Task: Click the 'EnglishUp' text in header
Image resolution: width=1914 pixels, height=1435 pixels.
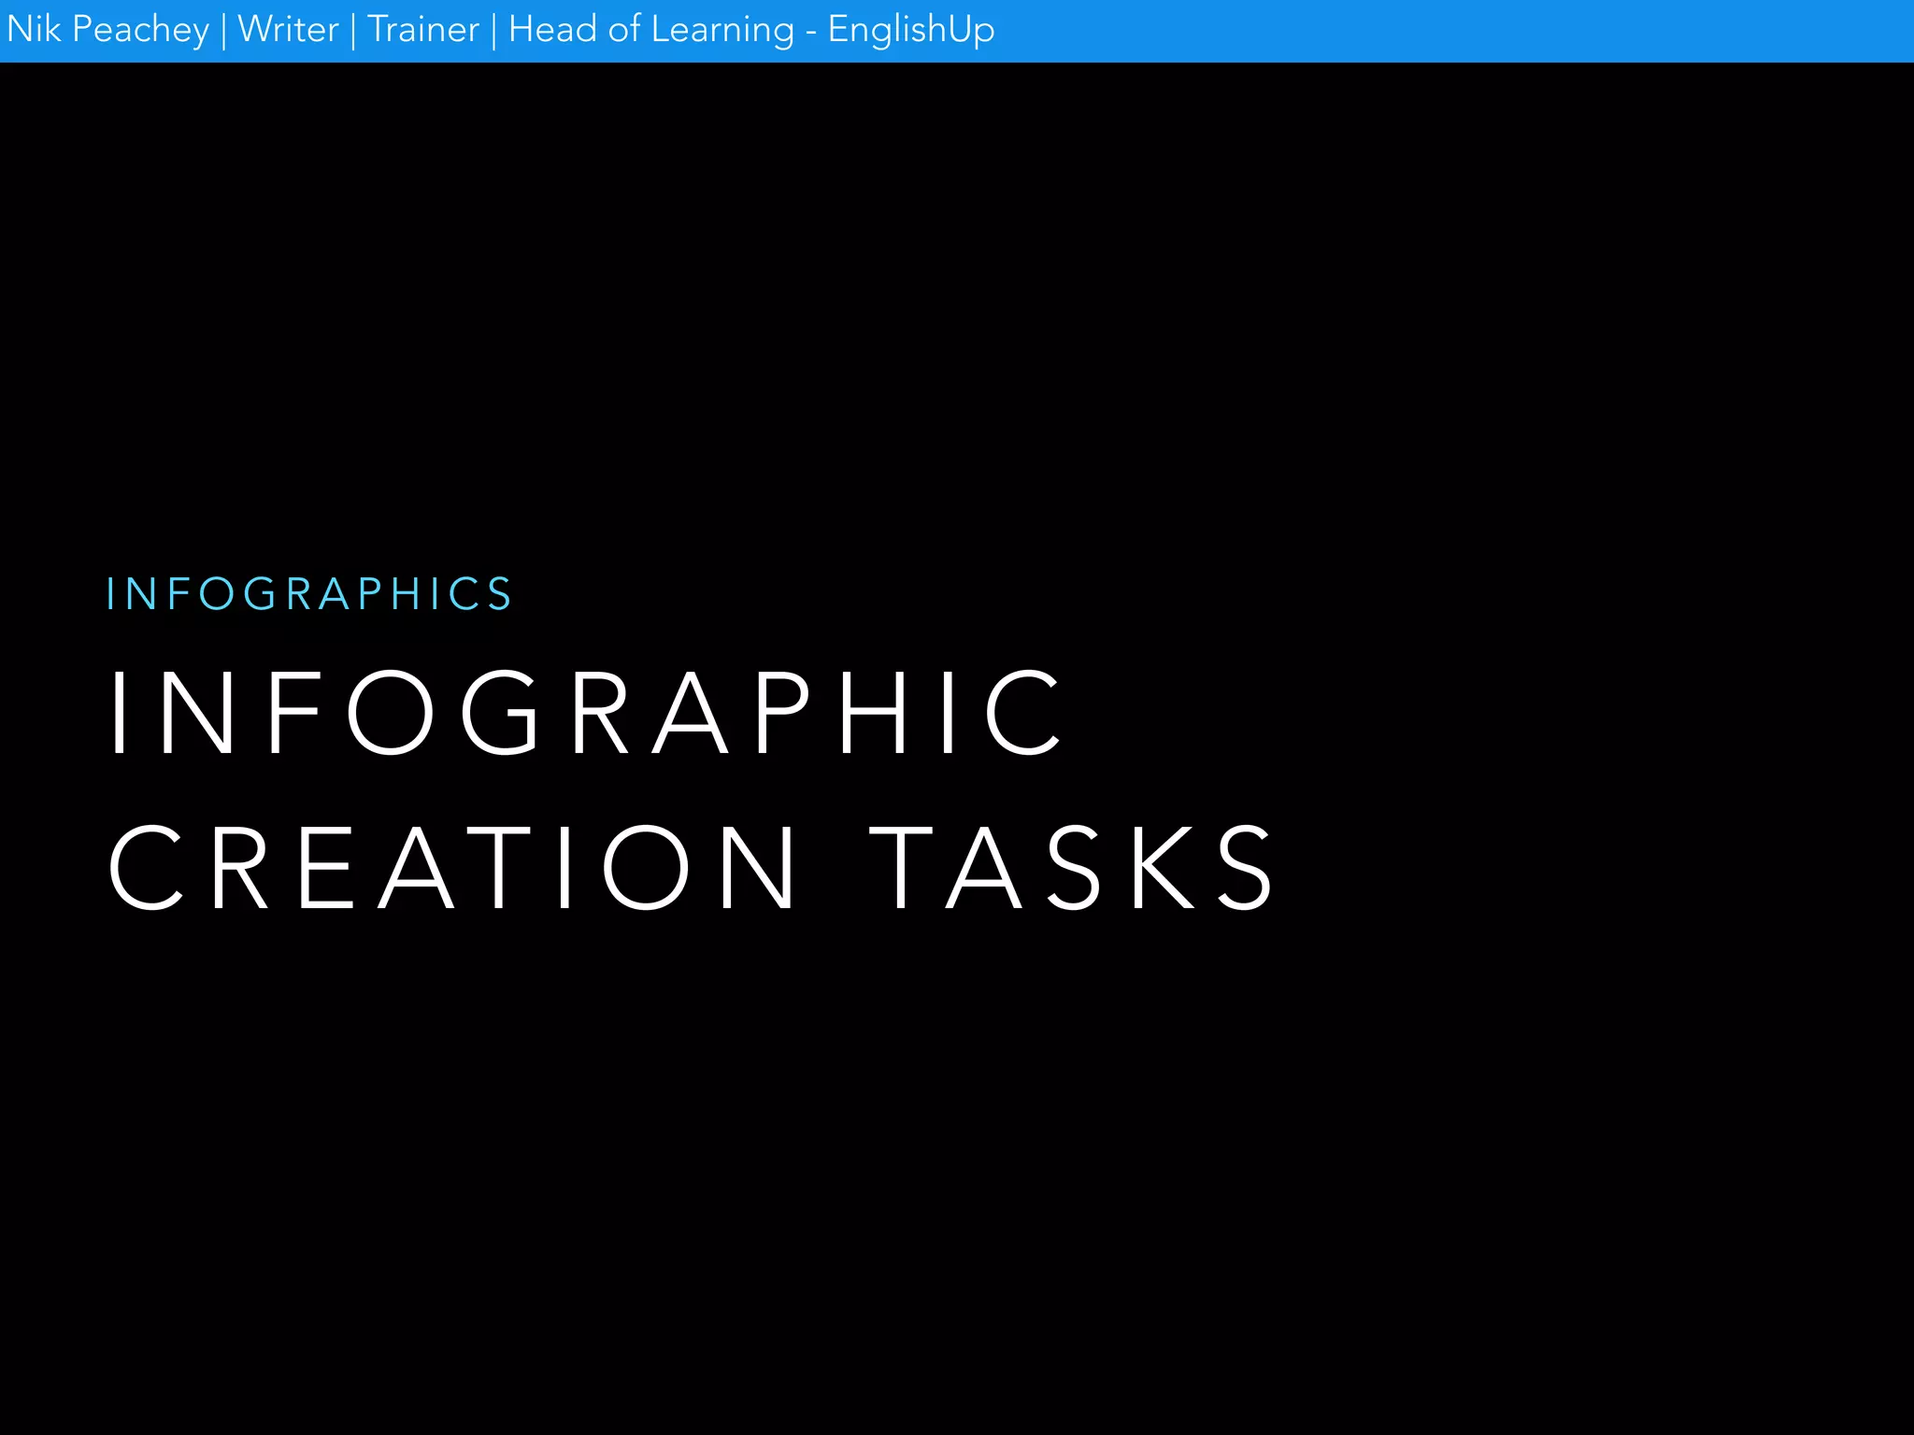Action: [910, 30]
